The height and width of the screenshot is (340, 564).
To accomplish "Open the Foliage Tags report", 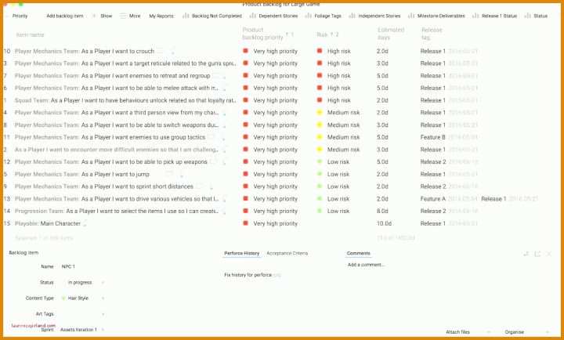I will pos(327,16).
